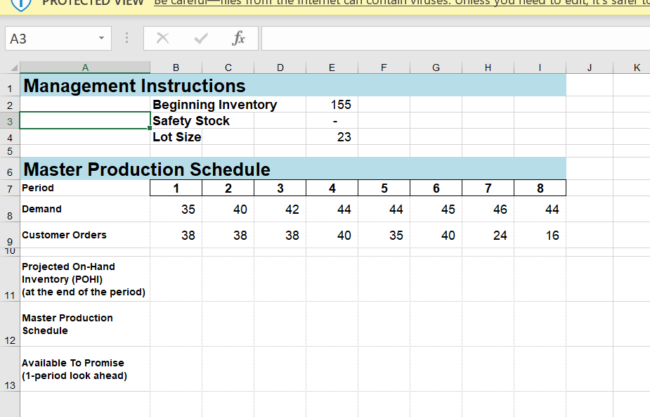The width and height of the screenshot is (650, 417).
Task: Click the Period 8 header cell
Action: [540, 188]
